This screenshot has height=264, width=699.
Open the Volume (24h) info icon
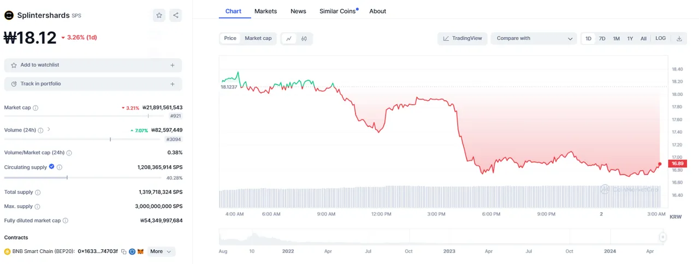click(41, 130)
